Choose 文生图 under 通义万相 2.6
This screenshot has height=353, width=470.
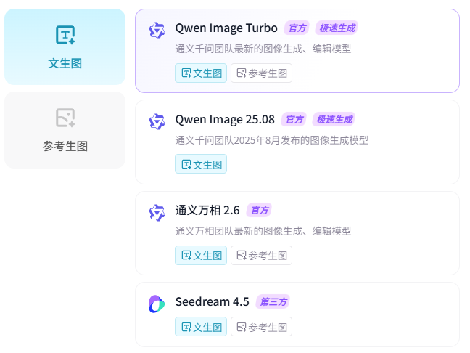pyautogui.click(x=201, y=256)
